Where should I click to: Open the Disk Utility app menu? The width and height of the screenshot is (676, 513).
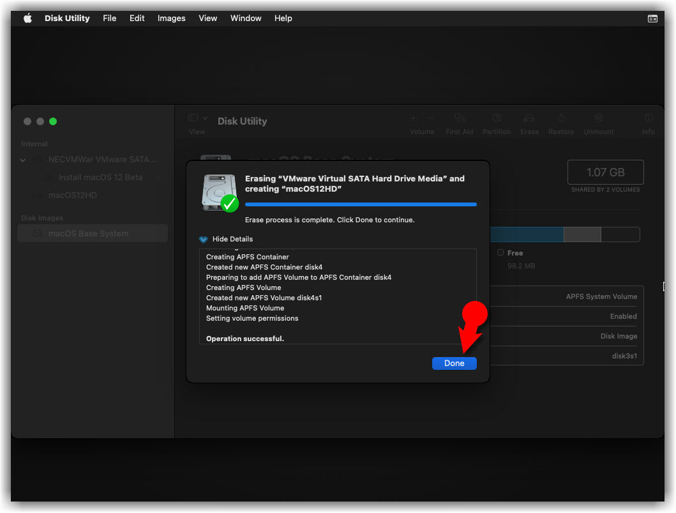tap(67, 18)
